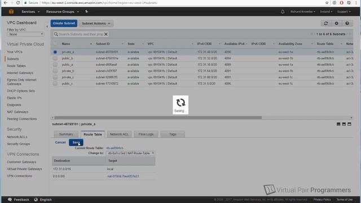Click the pin shortcuts icon in top bar

86,11
